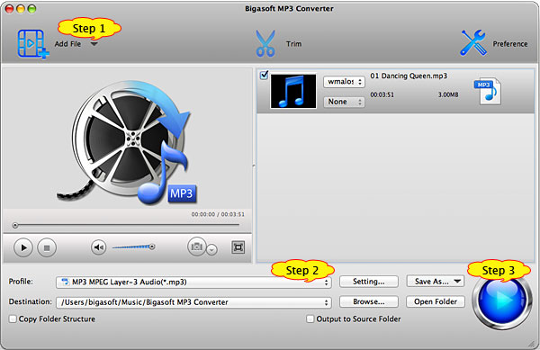This screenshot has height=350, width=540.
Task: Enable Output to Source Folder checkbox
Action: 310,319
